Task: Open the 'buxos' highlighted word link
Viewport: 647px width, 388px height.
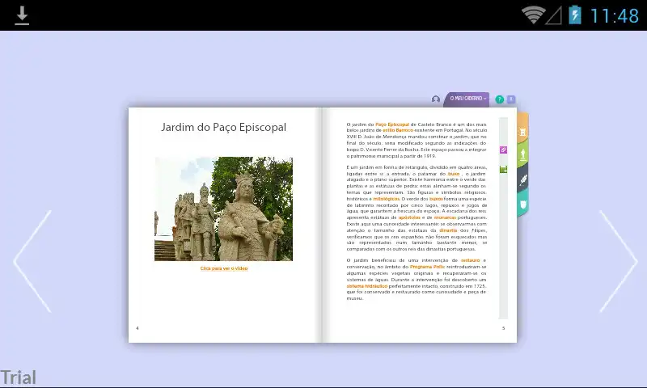Action: click(436, 199)
